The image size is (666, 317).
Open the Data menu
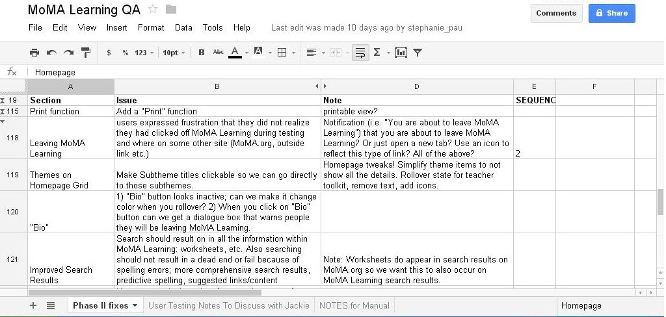pyautogui.click(x=183, y=27)
